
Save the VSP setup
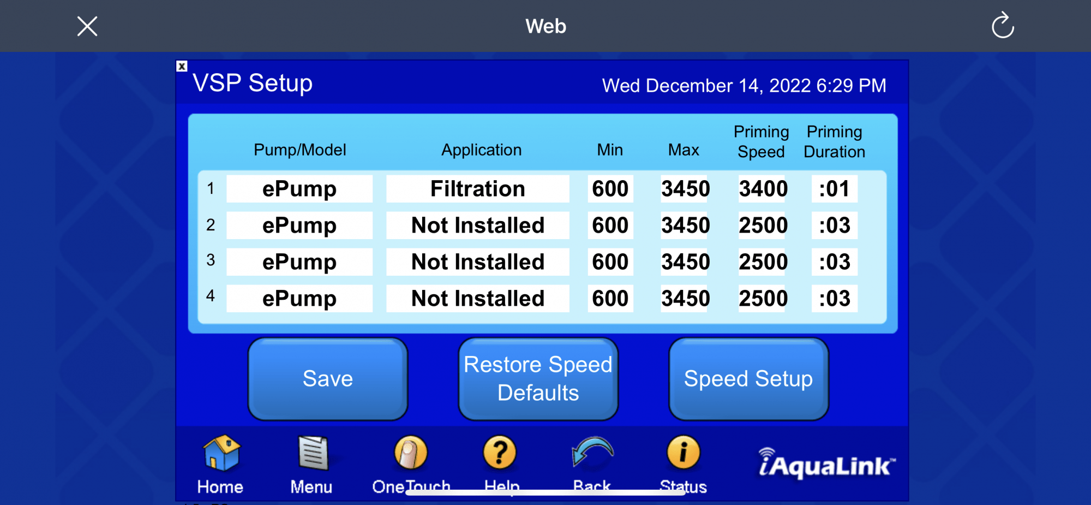pos(328,379)
